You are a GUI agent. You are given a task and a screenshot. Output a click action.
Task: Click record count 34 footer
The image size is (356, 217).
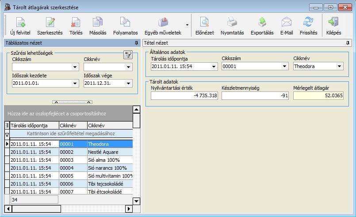coord(34,199)
